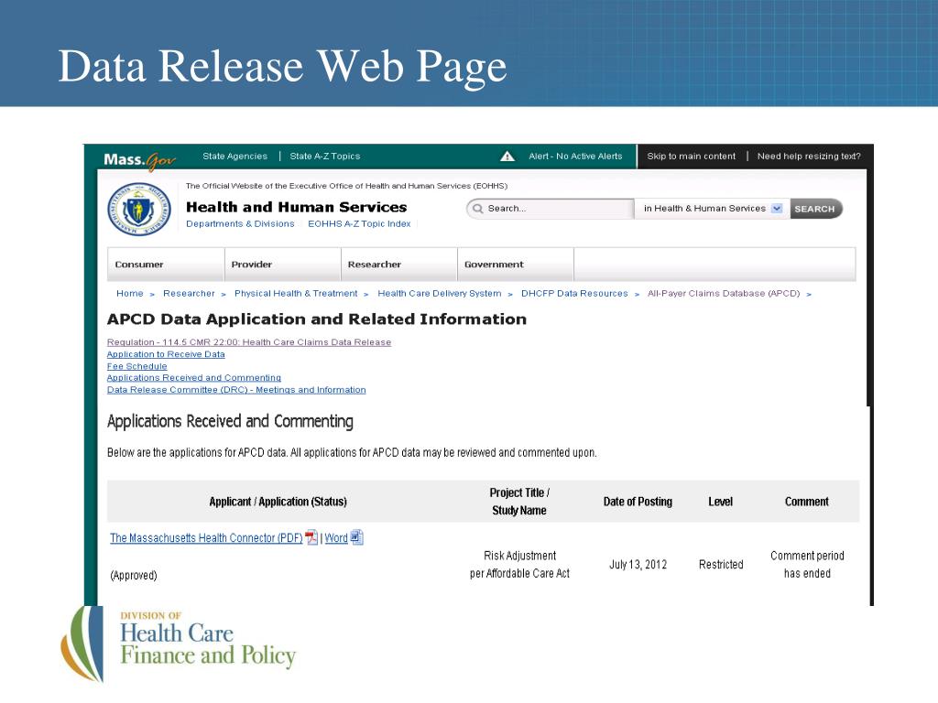Go to State A-Z Topics

325,156
